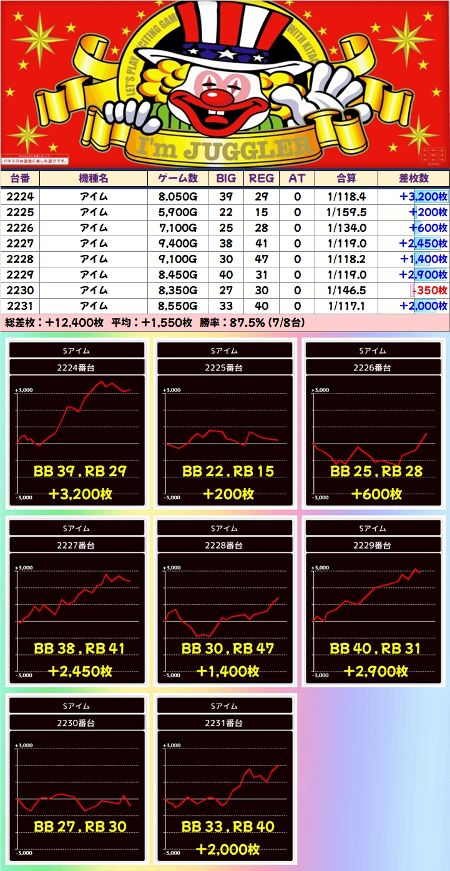
Task: Select the 差枚数 column header
Action: 414,178
